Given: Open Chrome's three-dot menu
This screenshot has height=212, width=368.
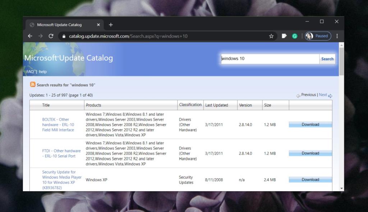Looking at the screenshot, I should click(337, 36).
